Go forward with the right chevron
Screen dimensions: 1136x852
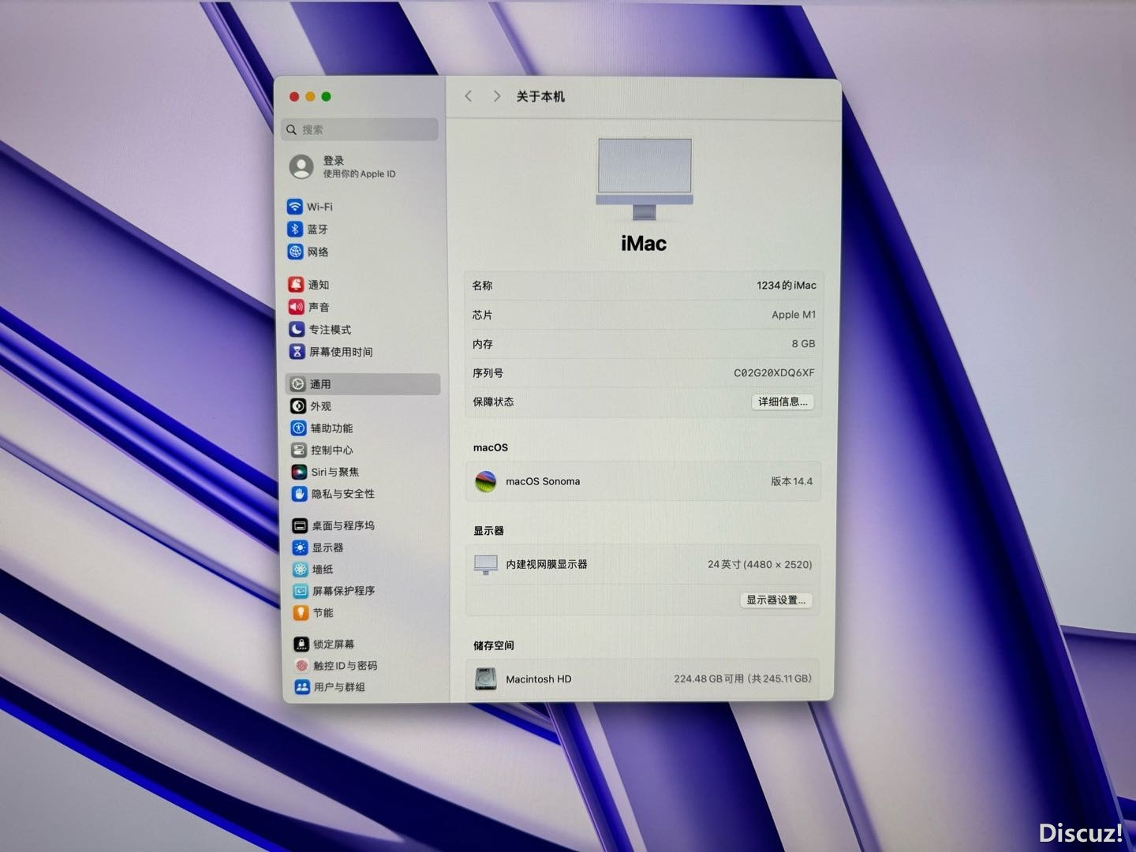click(x=496, y=96)
